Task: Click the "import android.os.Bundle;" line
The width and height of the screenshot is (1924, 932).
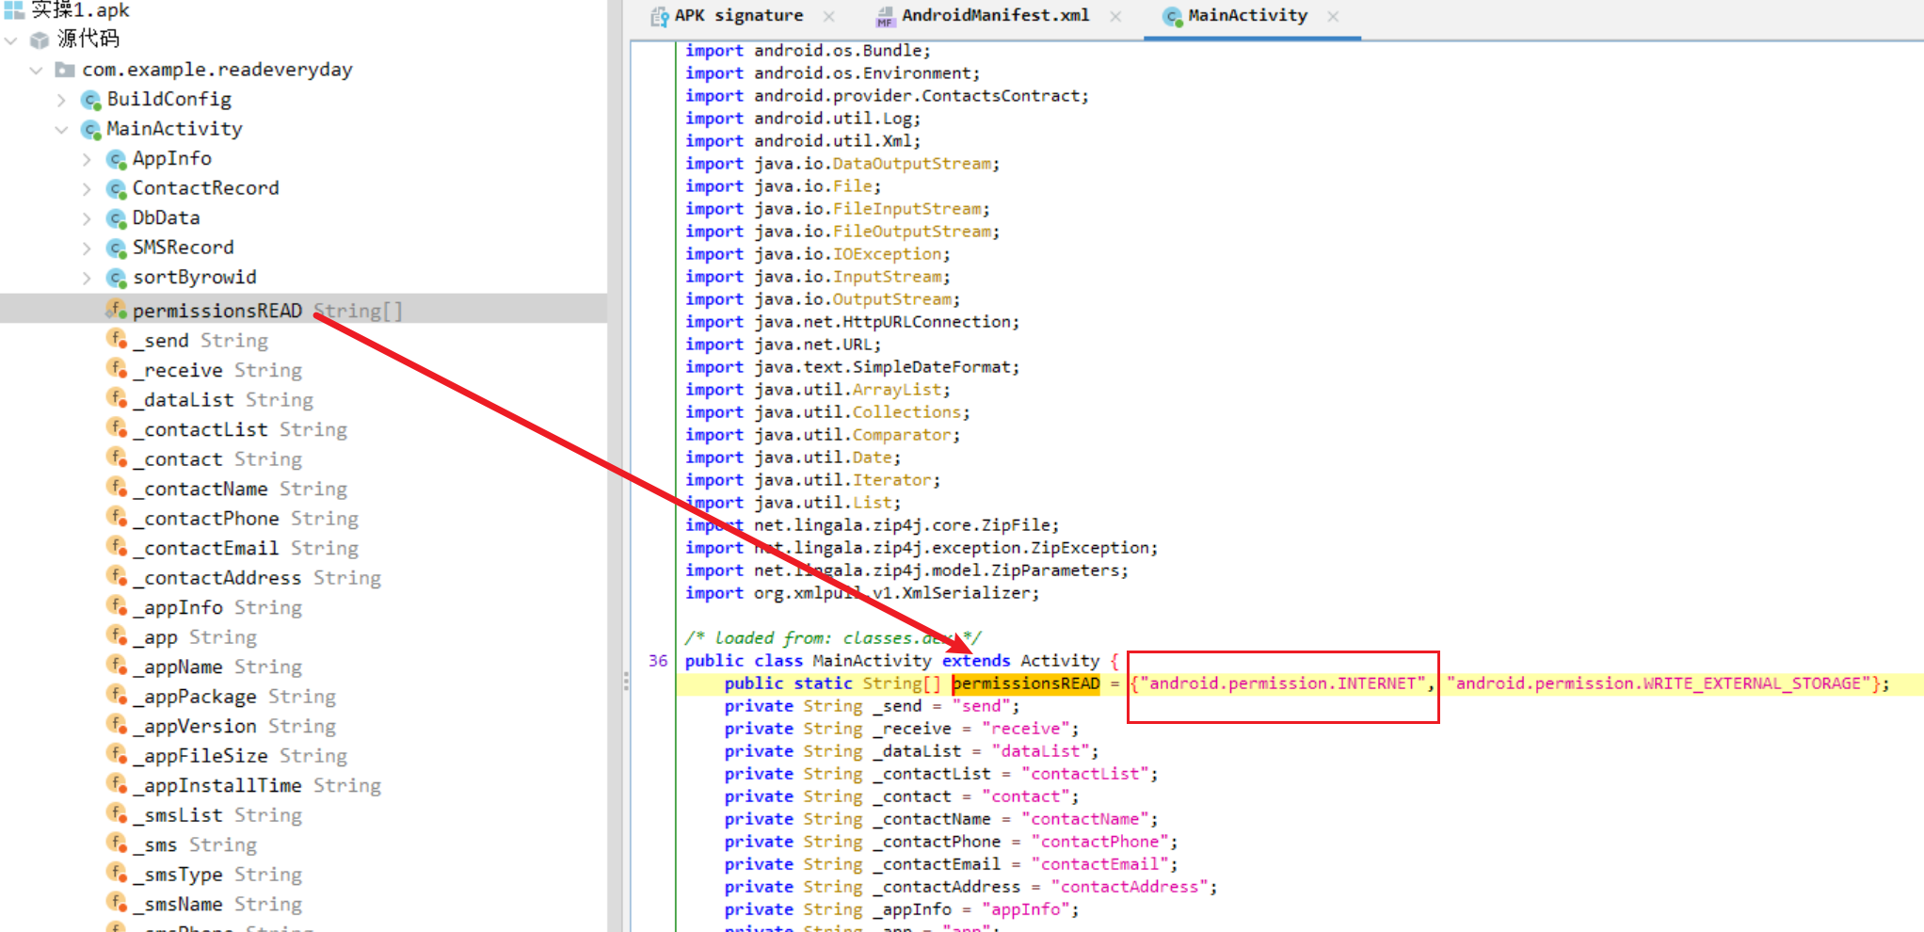Action: pyautogui.click(x=808, y=51)
